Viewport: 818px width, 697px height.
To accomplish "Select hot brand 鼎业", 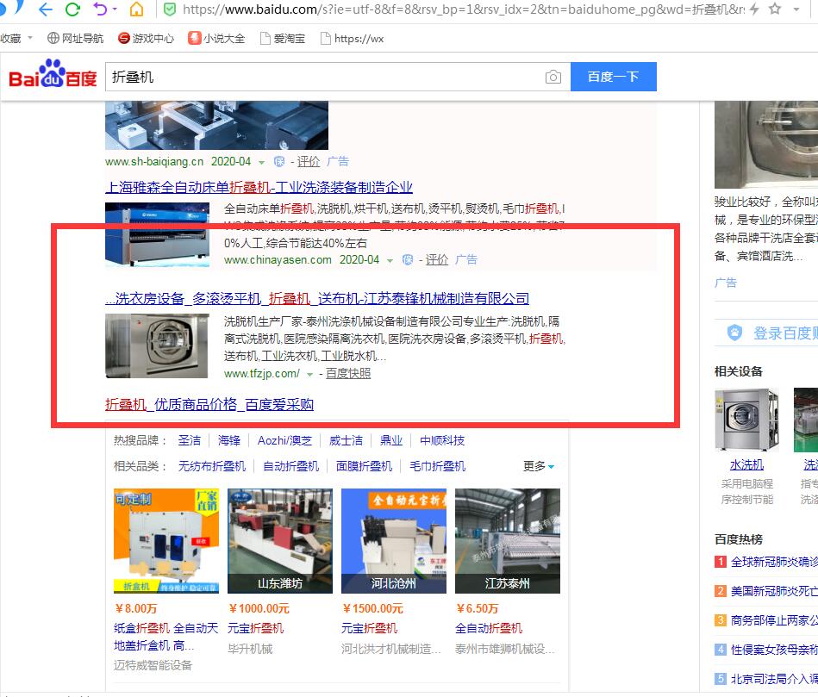I will click(x=391, y=440).
